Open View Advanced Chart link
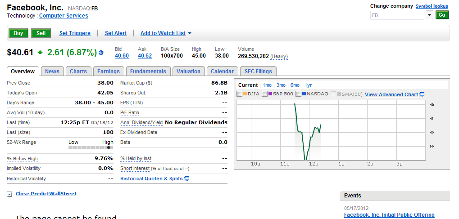 [391, 94]
